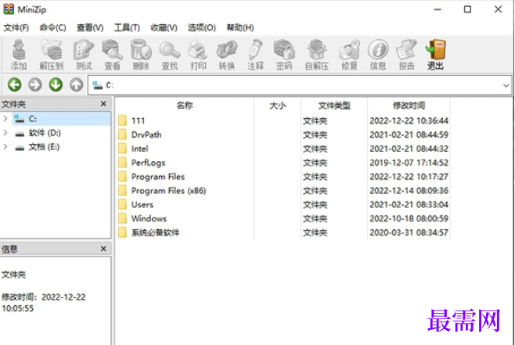This screenshot has width=515, height=345.
Task: Select the 系统必备软件 folder name
Action: 155,232
